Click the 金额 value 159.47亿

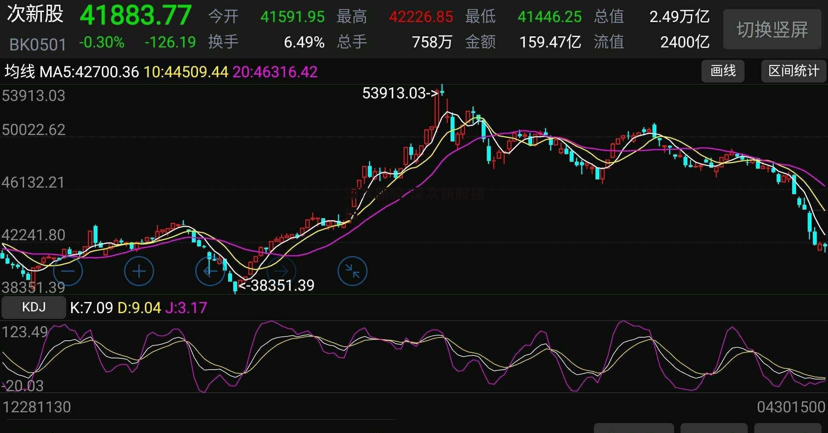550,42
